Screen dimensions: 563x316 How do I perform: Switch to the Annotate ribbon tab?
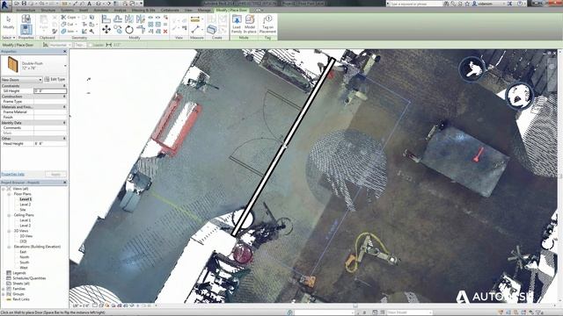point(101,10)
